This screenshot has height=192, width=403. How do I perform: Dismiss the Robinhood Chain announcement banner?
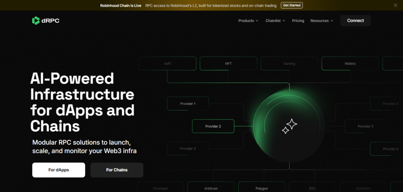(395, 6)
